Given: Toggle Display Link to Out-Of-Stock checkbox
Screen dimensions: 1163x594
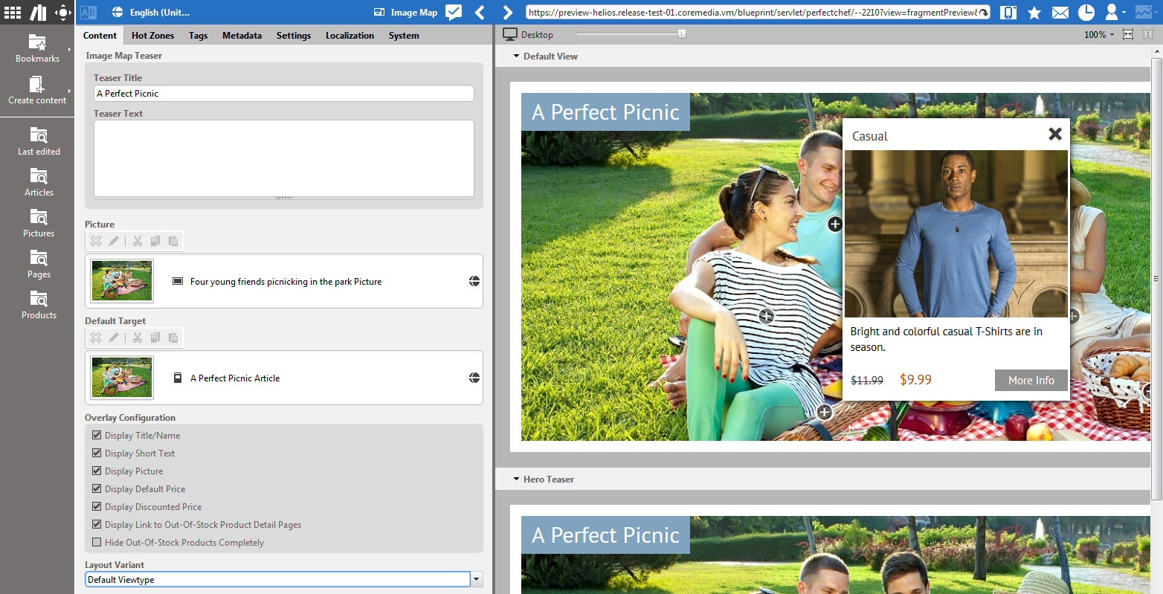Looking at the screenshot, I should point(97,524).
